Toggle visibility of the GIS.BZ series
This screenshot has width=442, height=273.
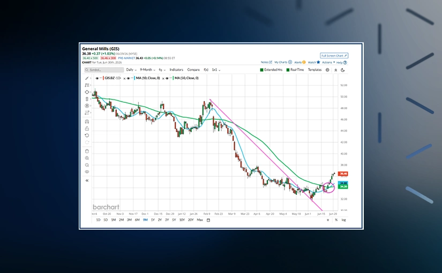point(97,78)
